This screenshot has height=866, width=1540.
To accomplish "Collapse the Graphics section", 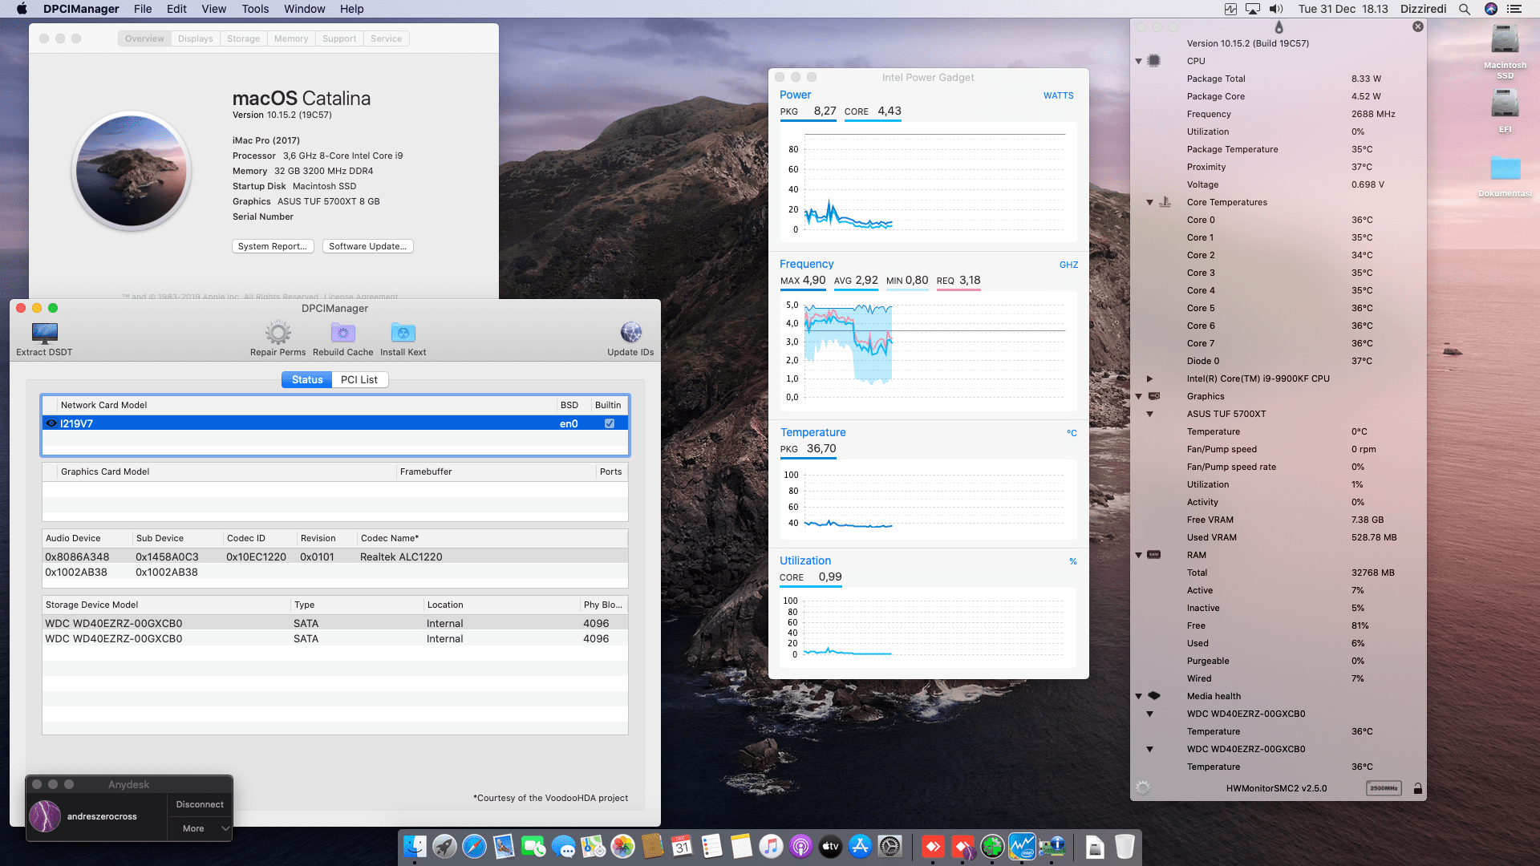I will [1138, 396].
